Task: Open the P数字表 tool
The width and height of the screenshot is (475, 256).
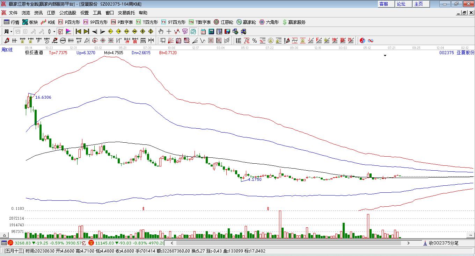Action: [122, 22]
